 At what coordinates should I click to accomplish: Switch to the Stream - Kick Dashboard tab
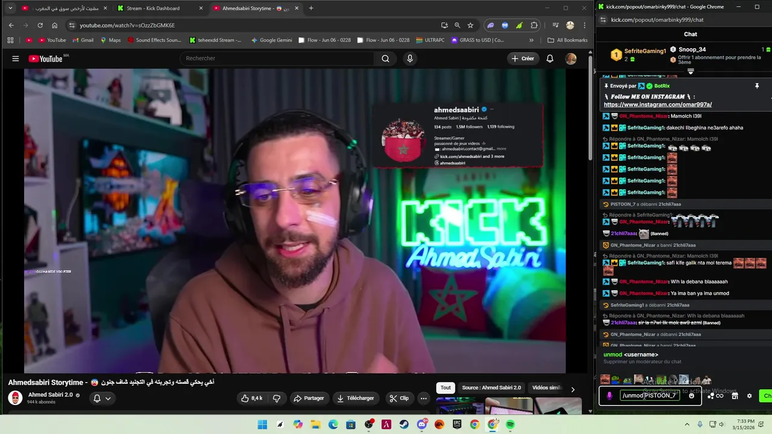[x=160, y=8]
